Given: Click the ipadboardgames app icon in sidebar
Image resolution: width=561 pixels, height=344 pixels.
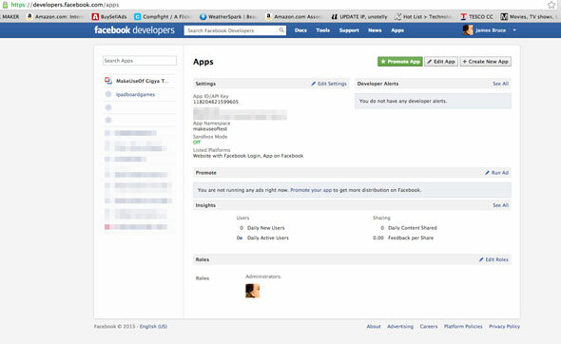Looking at the screenshot, I should pos(108,94).
